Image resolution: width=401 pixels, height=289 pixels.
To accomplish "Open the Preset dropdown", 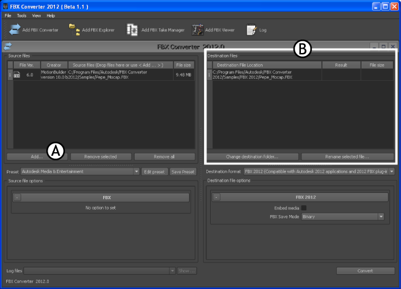I will [x=80, y=172].
